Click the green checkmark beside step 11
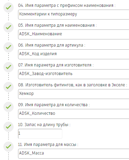Viewport: 129px width, 160px height. pos(9,147)
